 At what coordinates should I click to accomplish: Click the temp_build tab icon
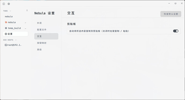click(6, 28)
